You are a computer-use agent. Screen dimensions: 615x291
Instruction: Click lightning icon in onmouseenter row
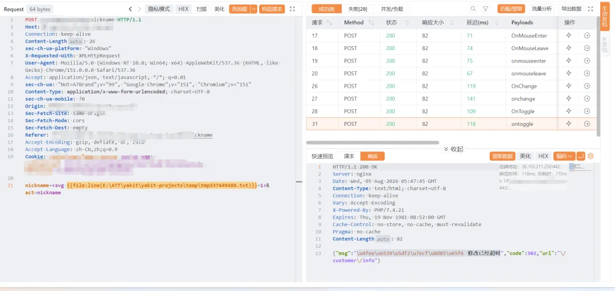tap(569, 61)
